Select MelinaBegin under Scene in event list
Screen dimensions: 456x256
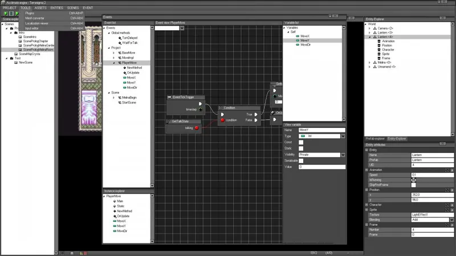point(129,97)
